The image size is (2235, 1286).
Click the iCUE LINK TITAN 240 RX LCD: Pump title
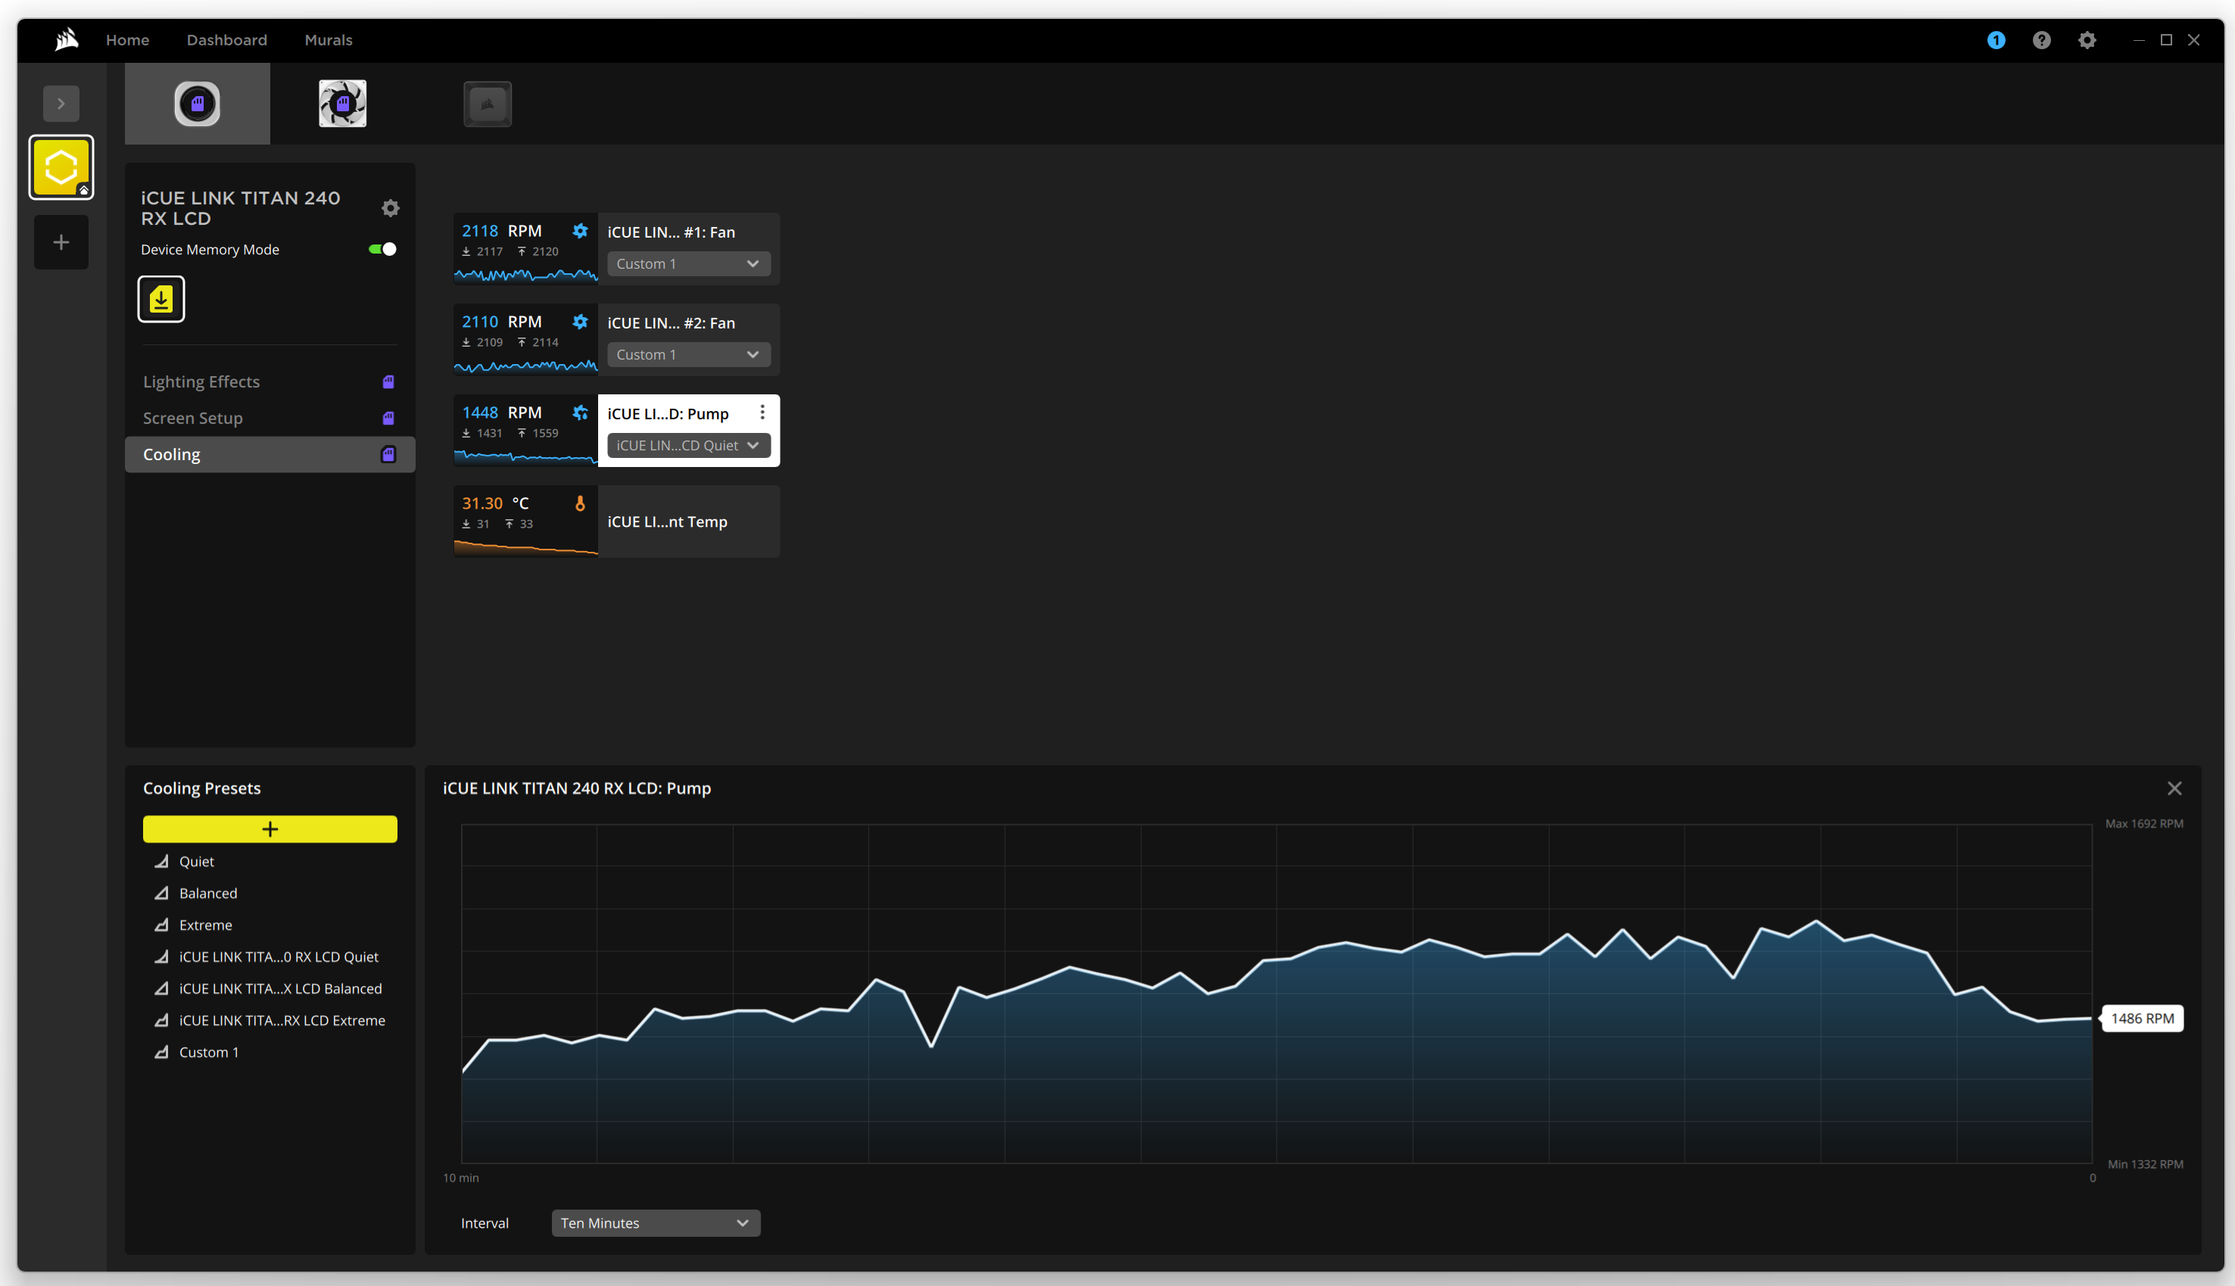pos(577,788)
